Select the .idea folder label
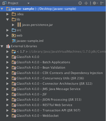 coord(20,14)
